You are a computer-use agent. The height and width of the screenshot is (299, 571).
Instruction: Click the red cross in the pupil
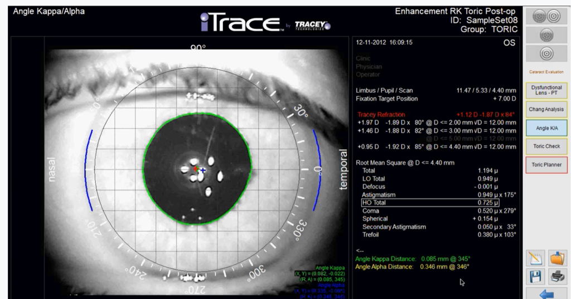(x=196, y=169)
